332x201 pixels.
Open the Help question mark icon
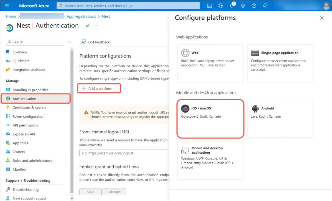pyautogui.click(x=254, y=6)
